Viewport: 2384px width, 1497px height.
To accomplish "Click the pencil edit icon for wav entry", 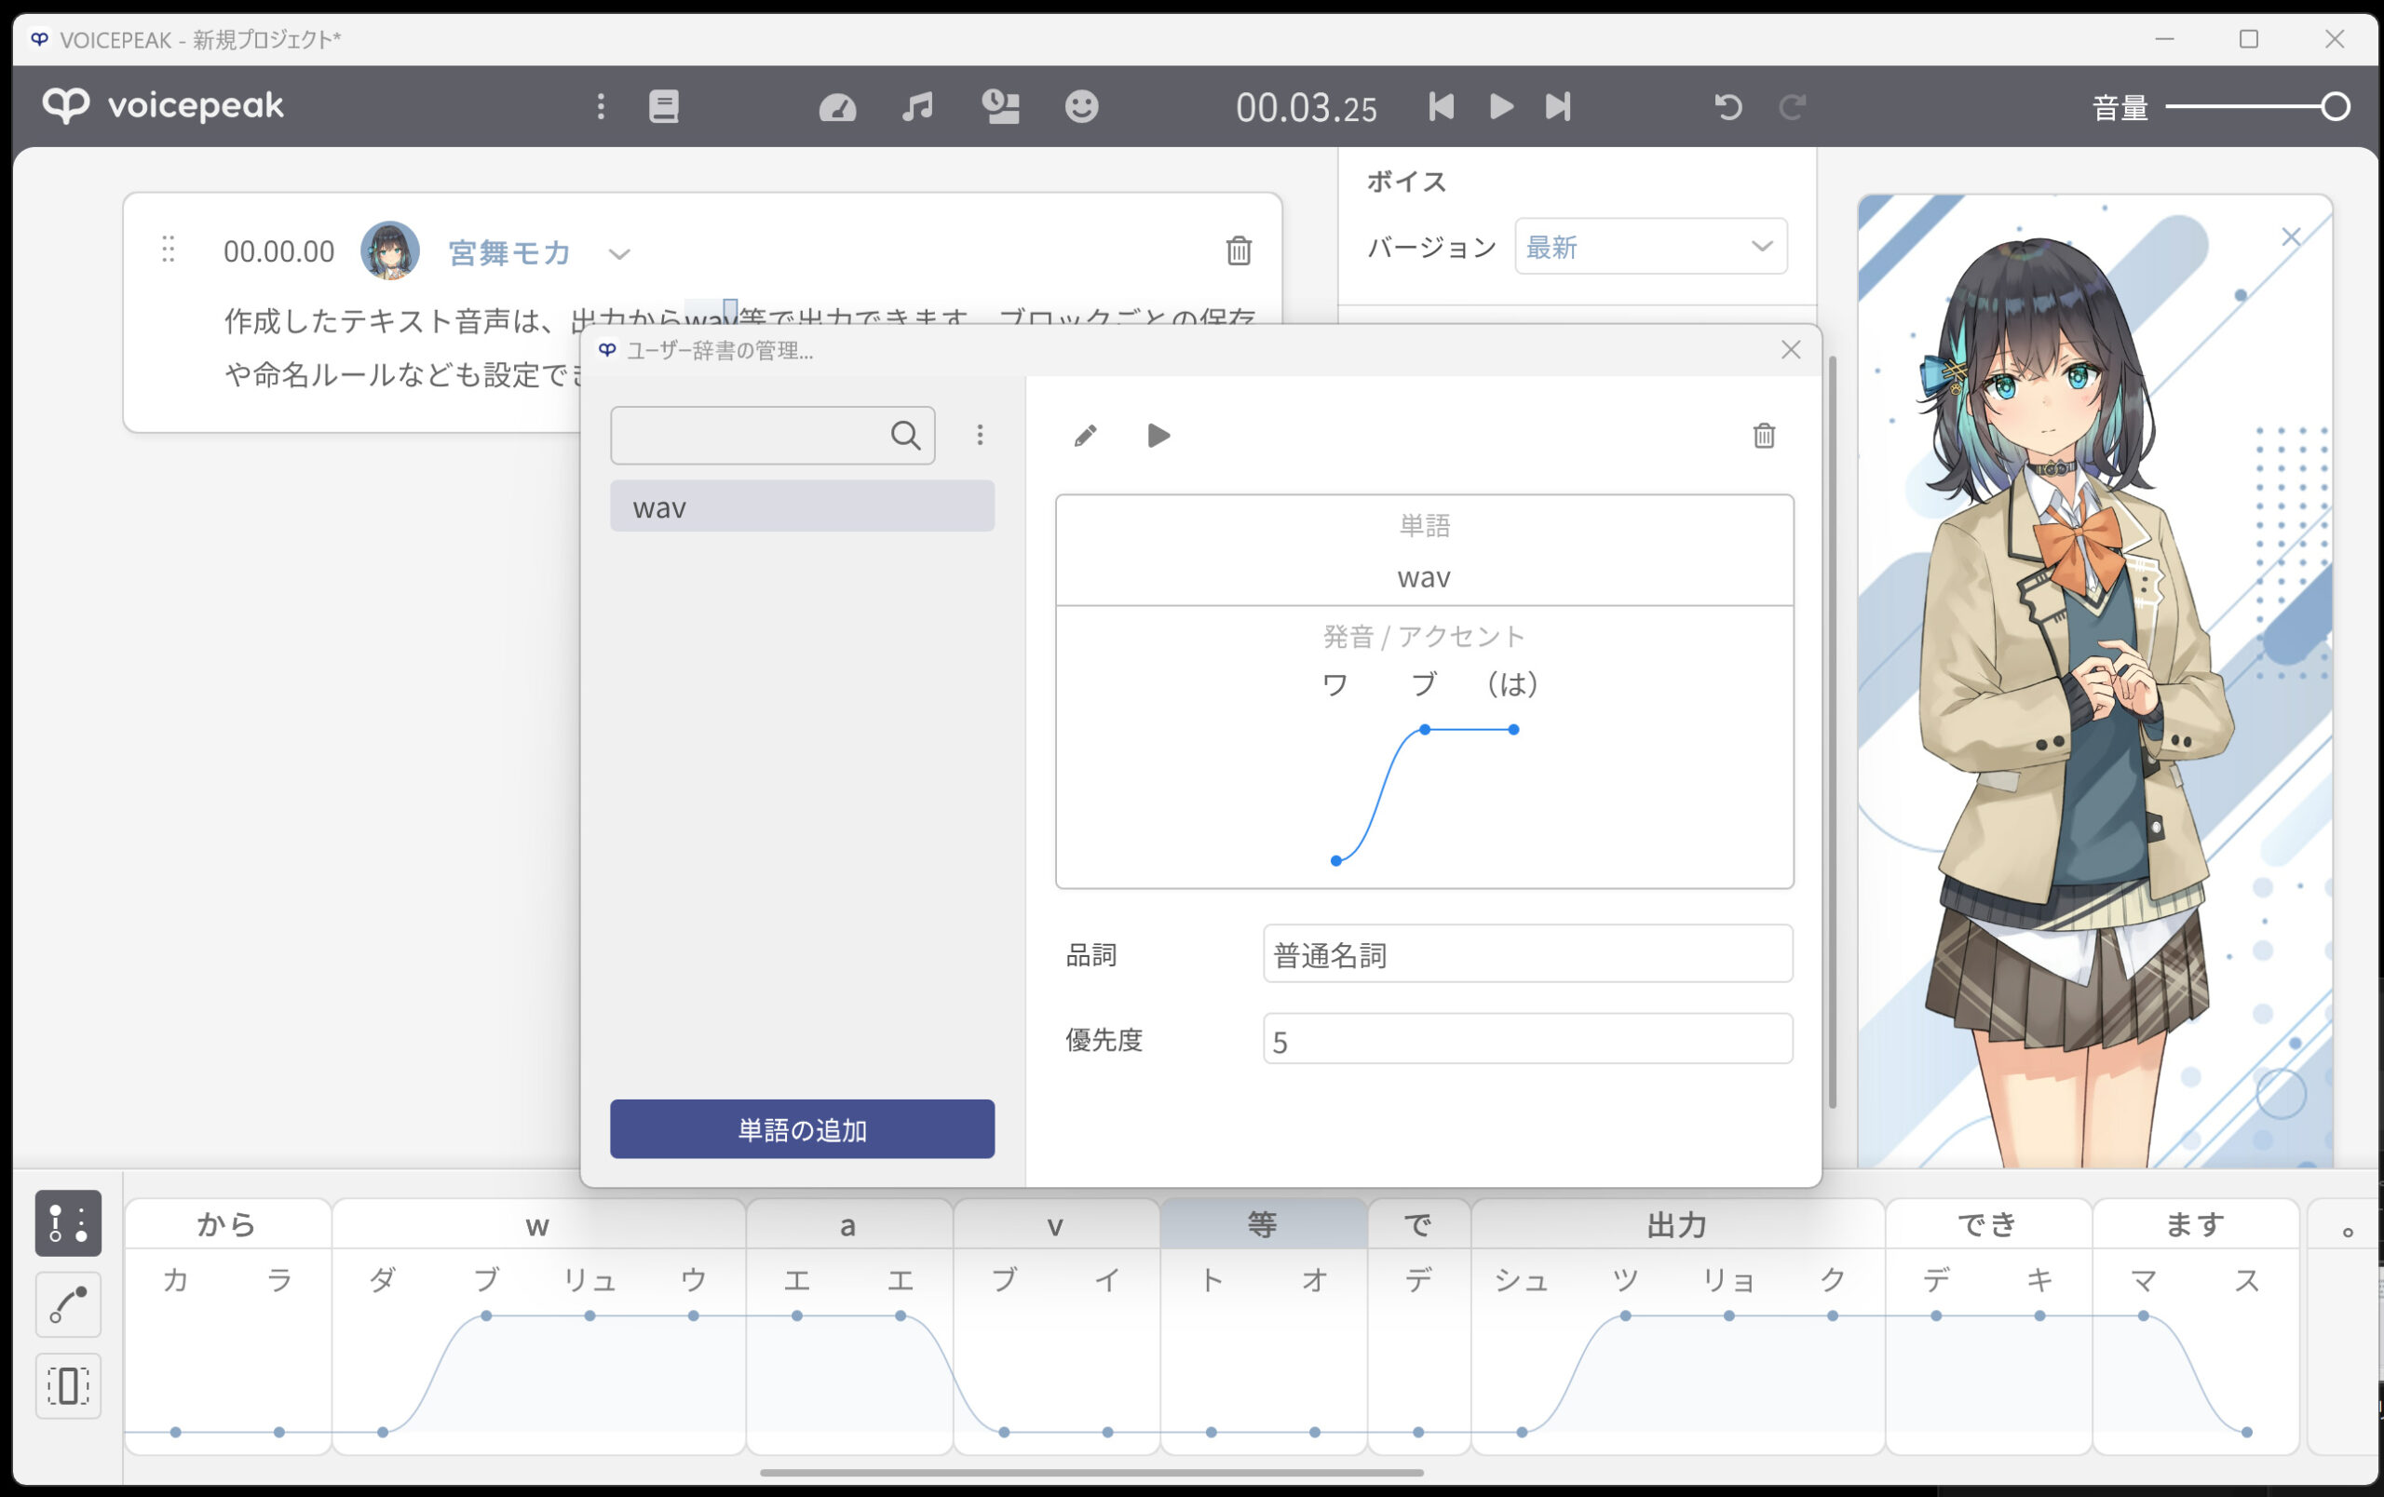I will (1085, 436).
